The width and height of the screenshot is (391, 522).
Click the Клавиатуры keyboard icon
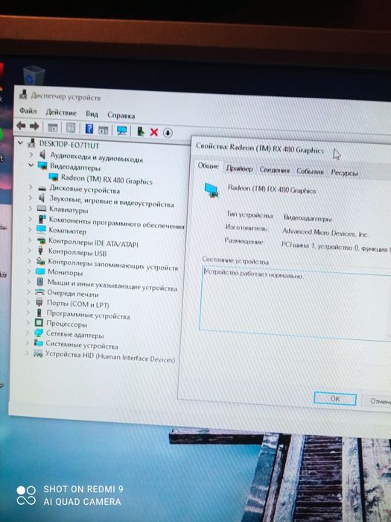42,208
